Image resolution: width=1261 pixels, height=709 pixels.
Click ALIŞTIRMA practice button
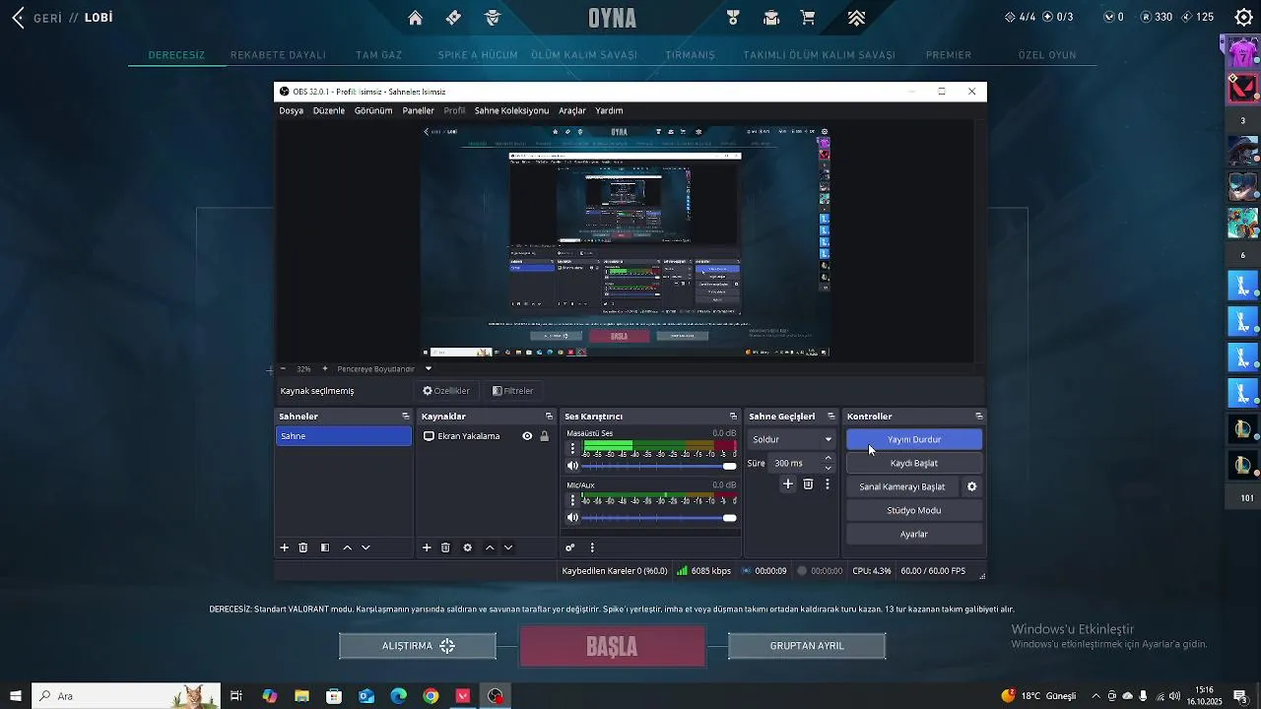418,646
